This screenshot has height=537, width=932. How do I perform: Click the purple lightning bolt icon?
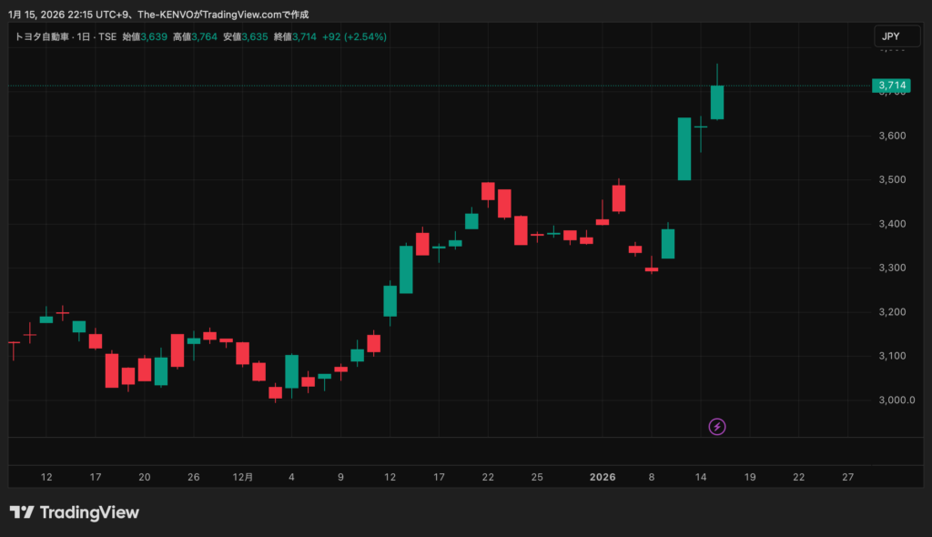pos(717,426)
